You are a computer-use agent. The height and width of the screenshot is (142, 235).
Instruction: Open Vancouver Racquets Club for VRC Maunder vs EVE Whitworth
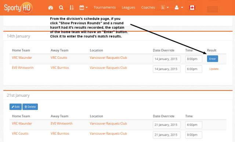108,124
